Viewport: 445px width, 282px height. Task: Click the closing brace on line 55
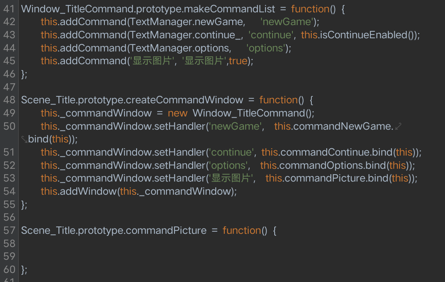point(24,205)
